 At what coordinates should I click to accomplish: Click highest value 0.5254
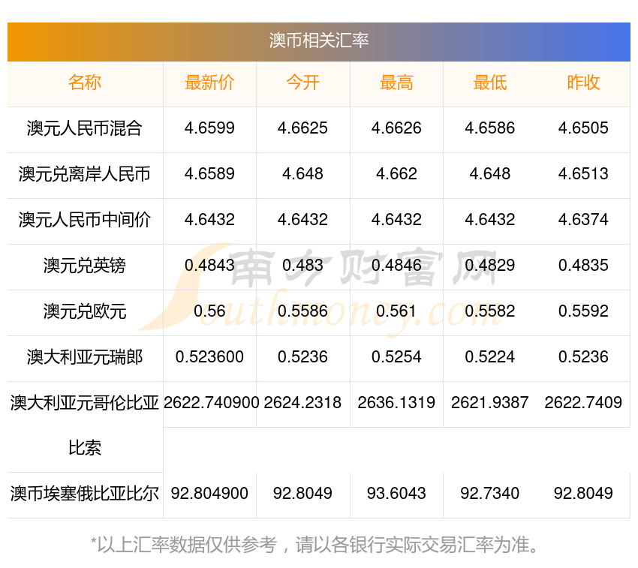(396, 357)
